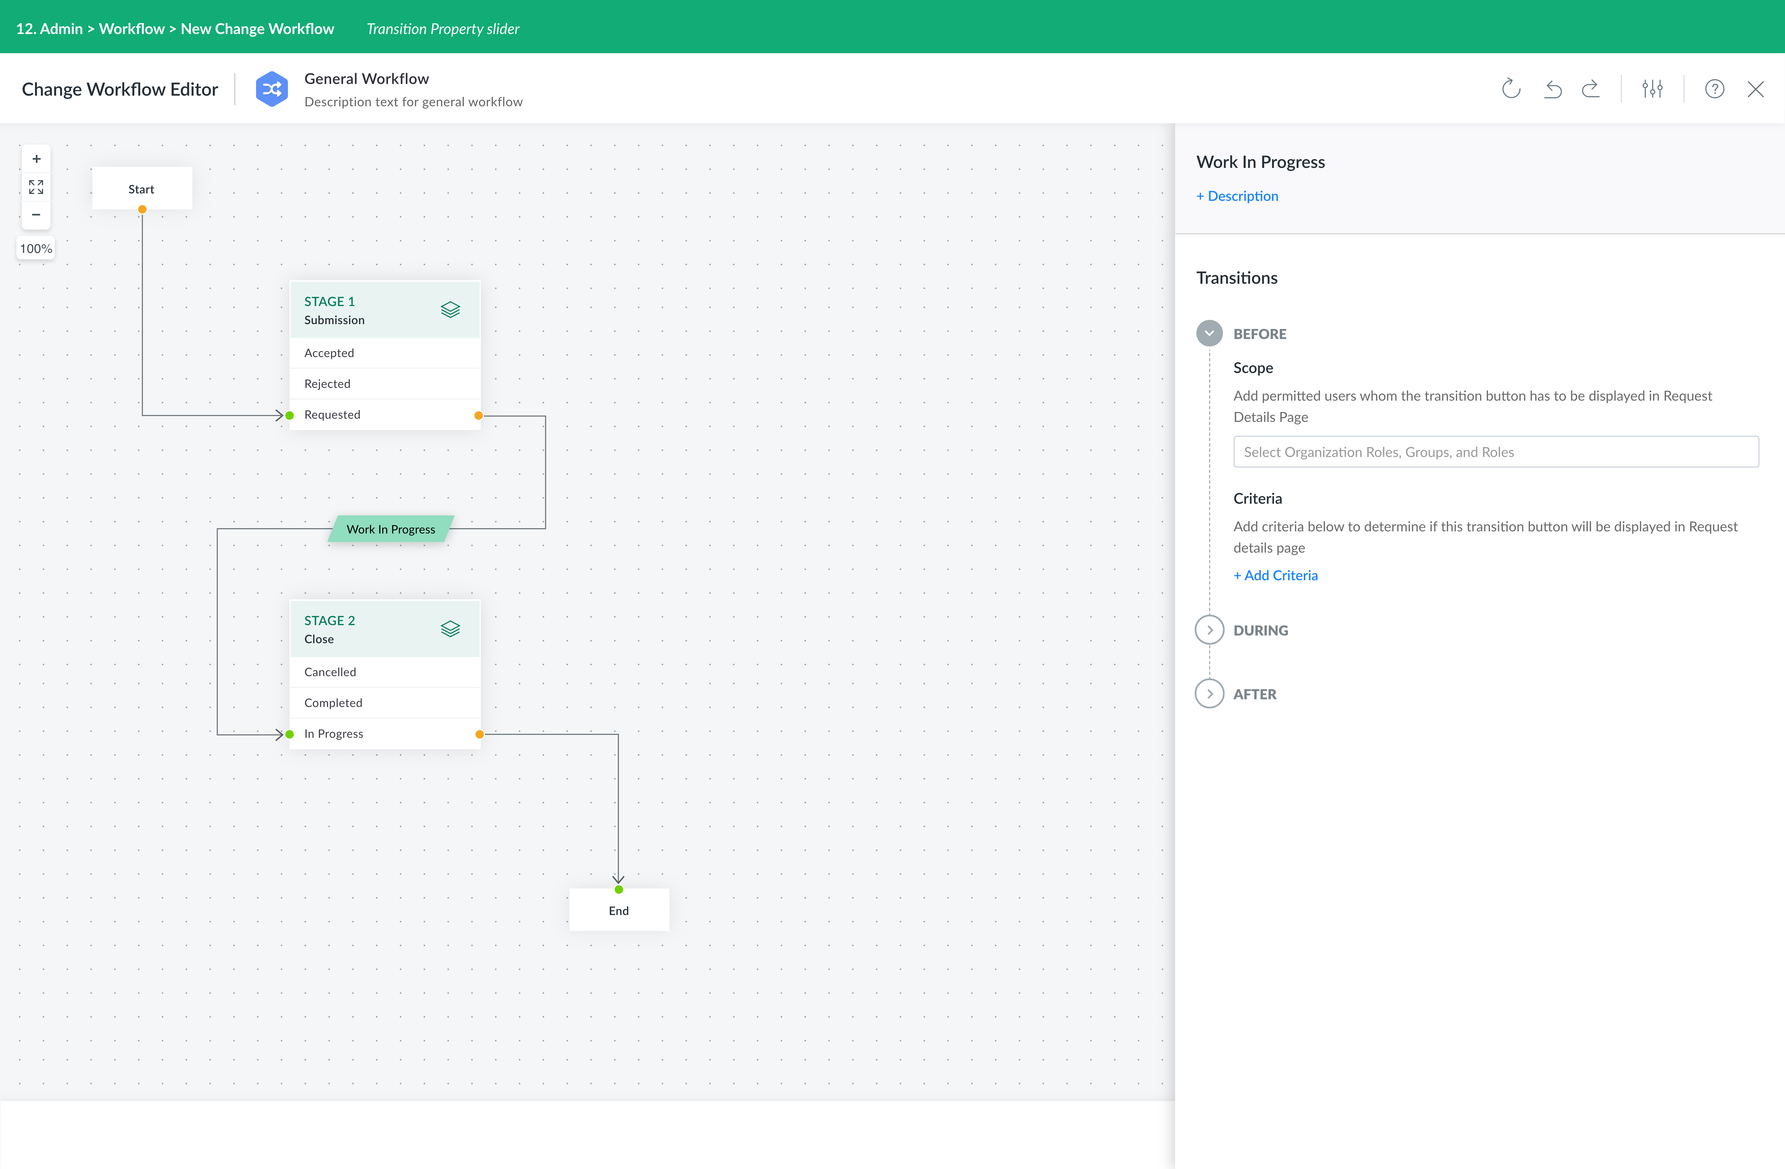This screenshot has width=1785, height=1169.
Task: Select the Requested status row
Action: point(385,415)
